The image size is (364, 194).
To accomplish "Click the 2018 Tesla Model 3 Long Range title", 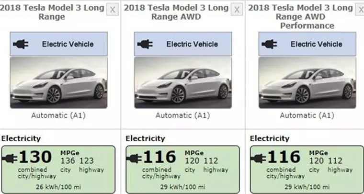I will point(52,12).
